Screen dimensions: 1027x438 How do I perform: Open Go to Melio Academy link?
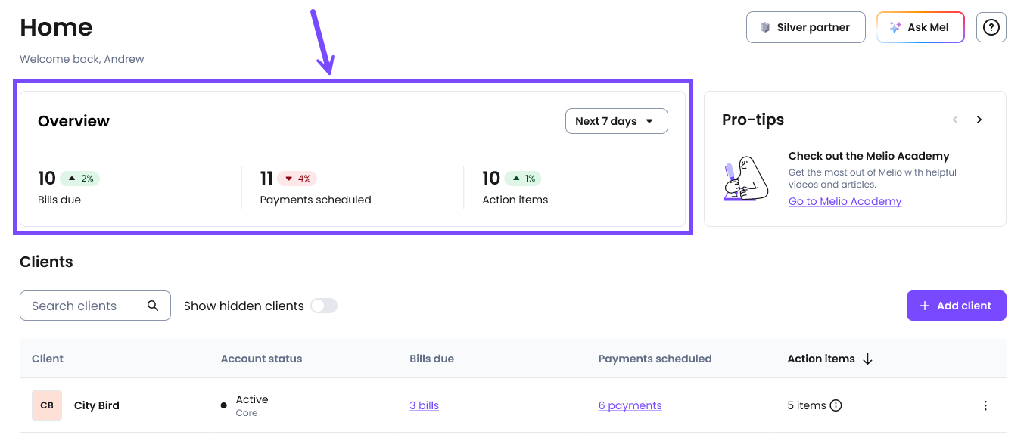click(845, 201)
